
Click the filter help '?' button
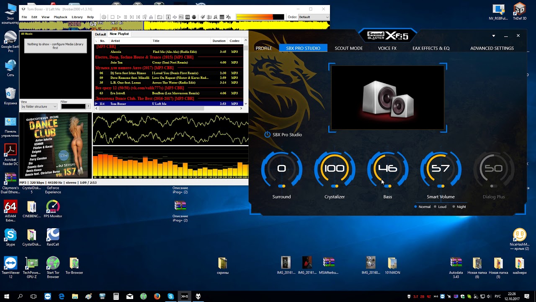pyautogui.click(x=88, y=107)
